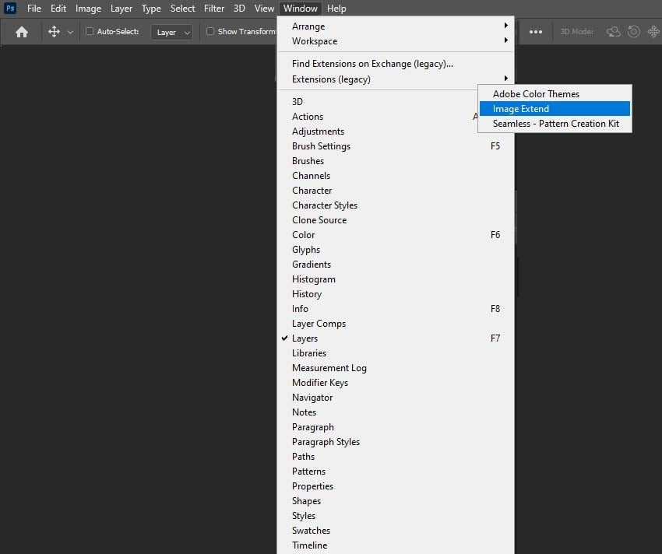Image resolution: width=662 pixels, height=554 pixels.
Task: Show the Paragraph Styles panel
Action: [396, 441]
